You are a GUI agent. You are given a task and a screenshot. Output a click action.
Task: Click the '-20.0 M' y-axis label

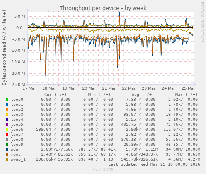tap(18, 73)
